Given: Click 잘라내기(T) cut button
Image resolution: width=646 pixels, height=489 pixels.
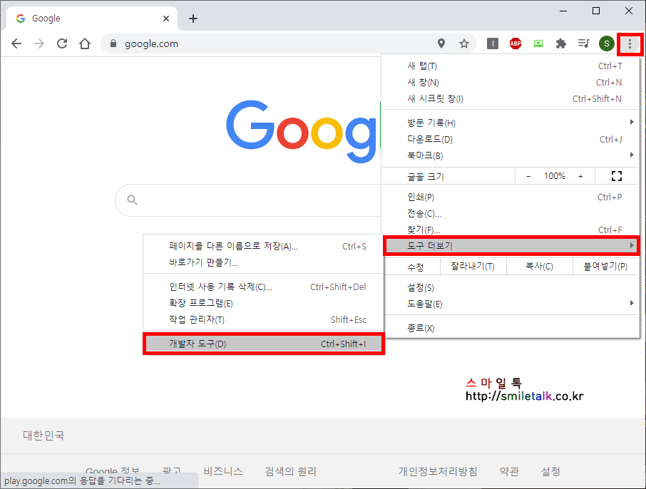Looking at the screenshot, I should 473,267.
